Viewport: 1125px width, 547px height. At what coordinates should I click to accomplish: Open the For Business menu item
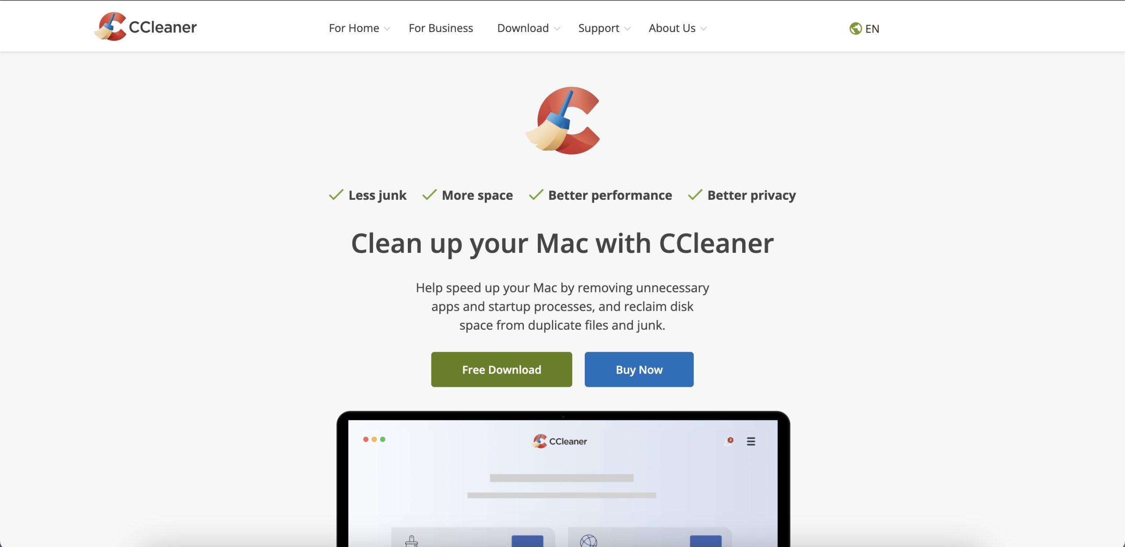click(x=440, y=28)
